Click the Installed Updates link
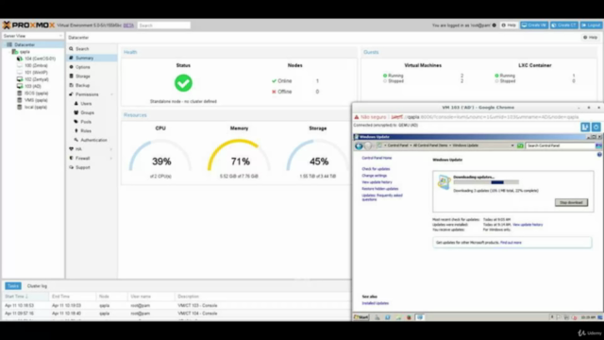 click(376, 303)
